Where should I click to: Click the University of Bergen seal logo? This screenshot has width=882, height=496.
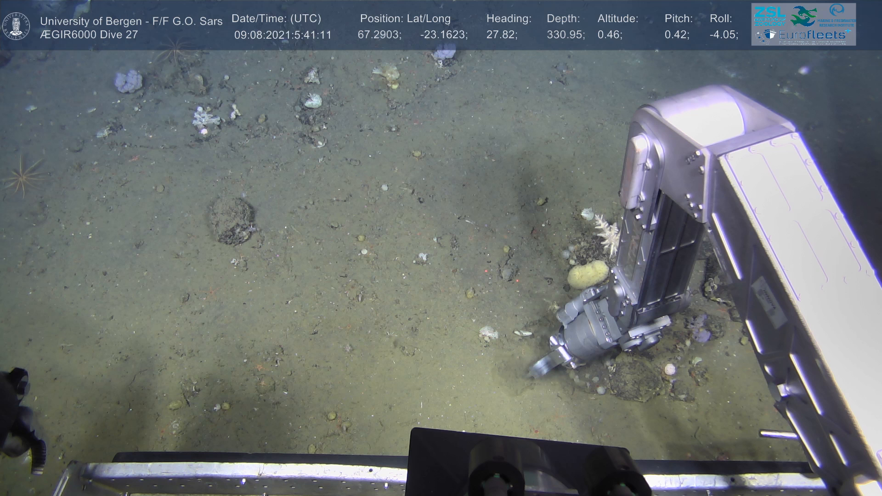tap(16, 26)
